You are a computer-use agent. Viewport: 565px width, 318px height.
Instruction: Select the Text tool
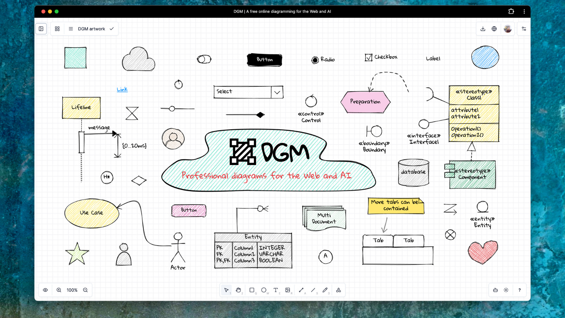(276, 290)
